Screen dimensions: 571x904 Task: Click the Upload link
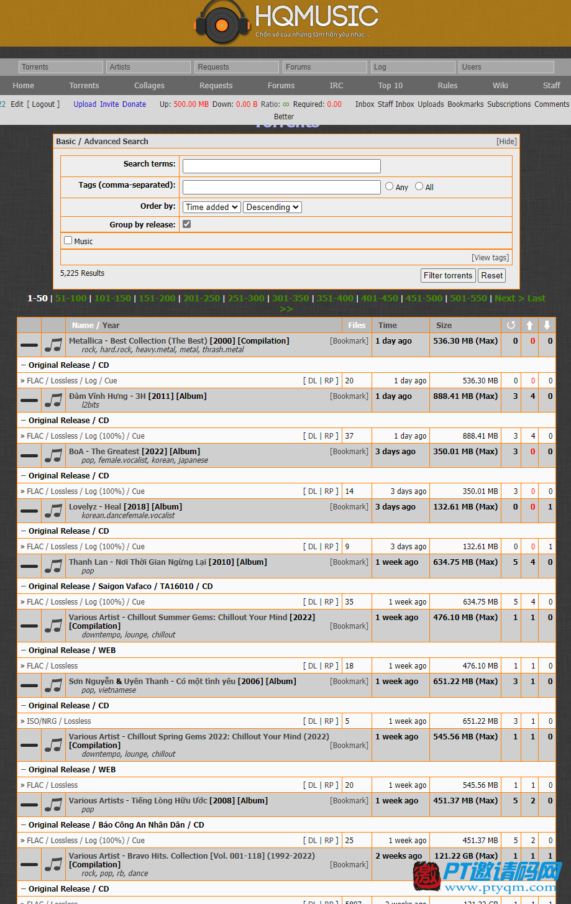85,104
